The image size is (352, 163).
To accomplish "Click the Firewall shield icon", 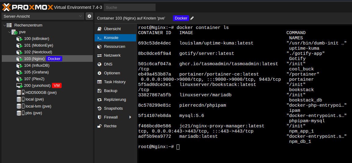I will 99,117.
